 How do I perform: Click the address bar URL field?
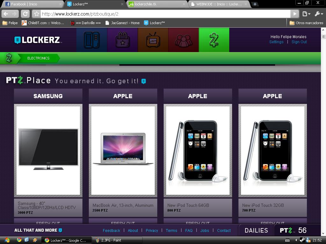point(166,14)
